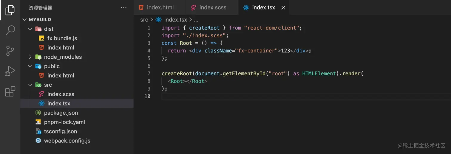
Task: Click the src breadcrumb segment
Action: coord(144,20)
